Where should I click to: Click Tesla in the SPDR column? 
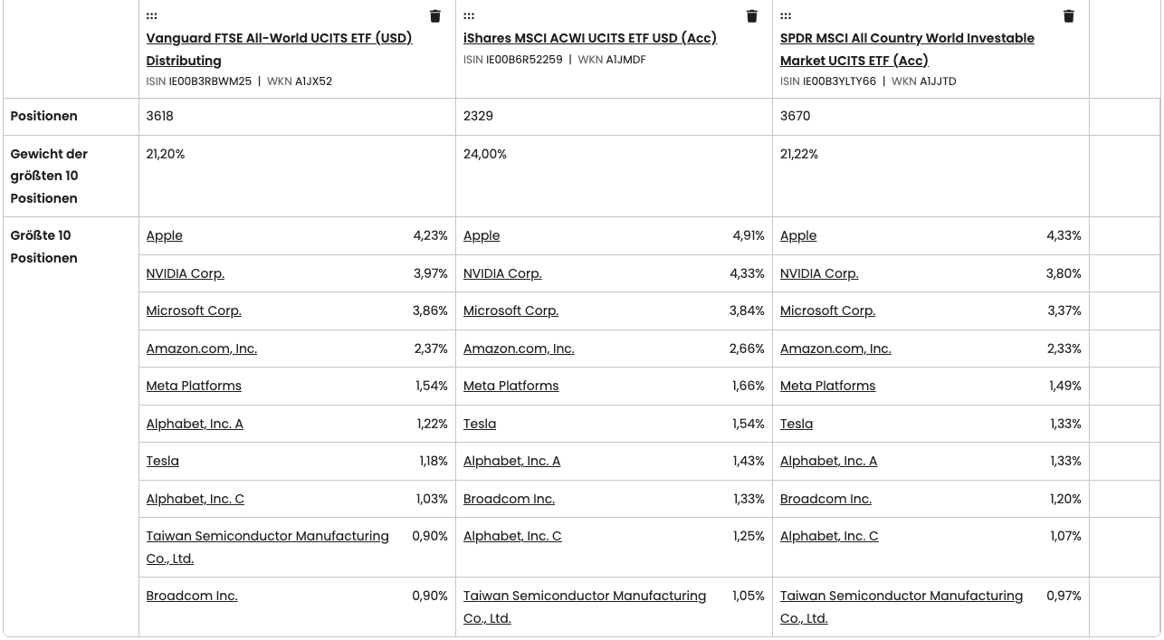797,424
